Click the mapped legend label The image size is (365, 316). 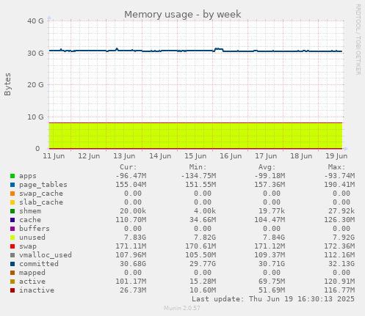pos(32,273)
